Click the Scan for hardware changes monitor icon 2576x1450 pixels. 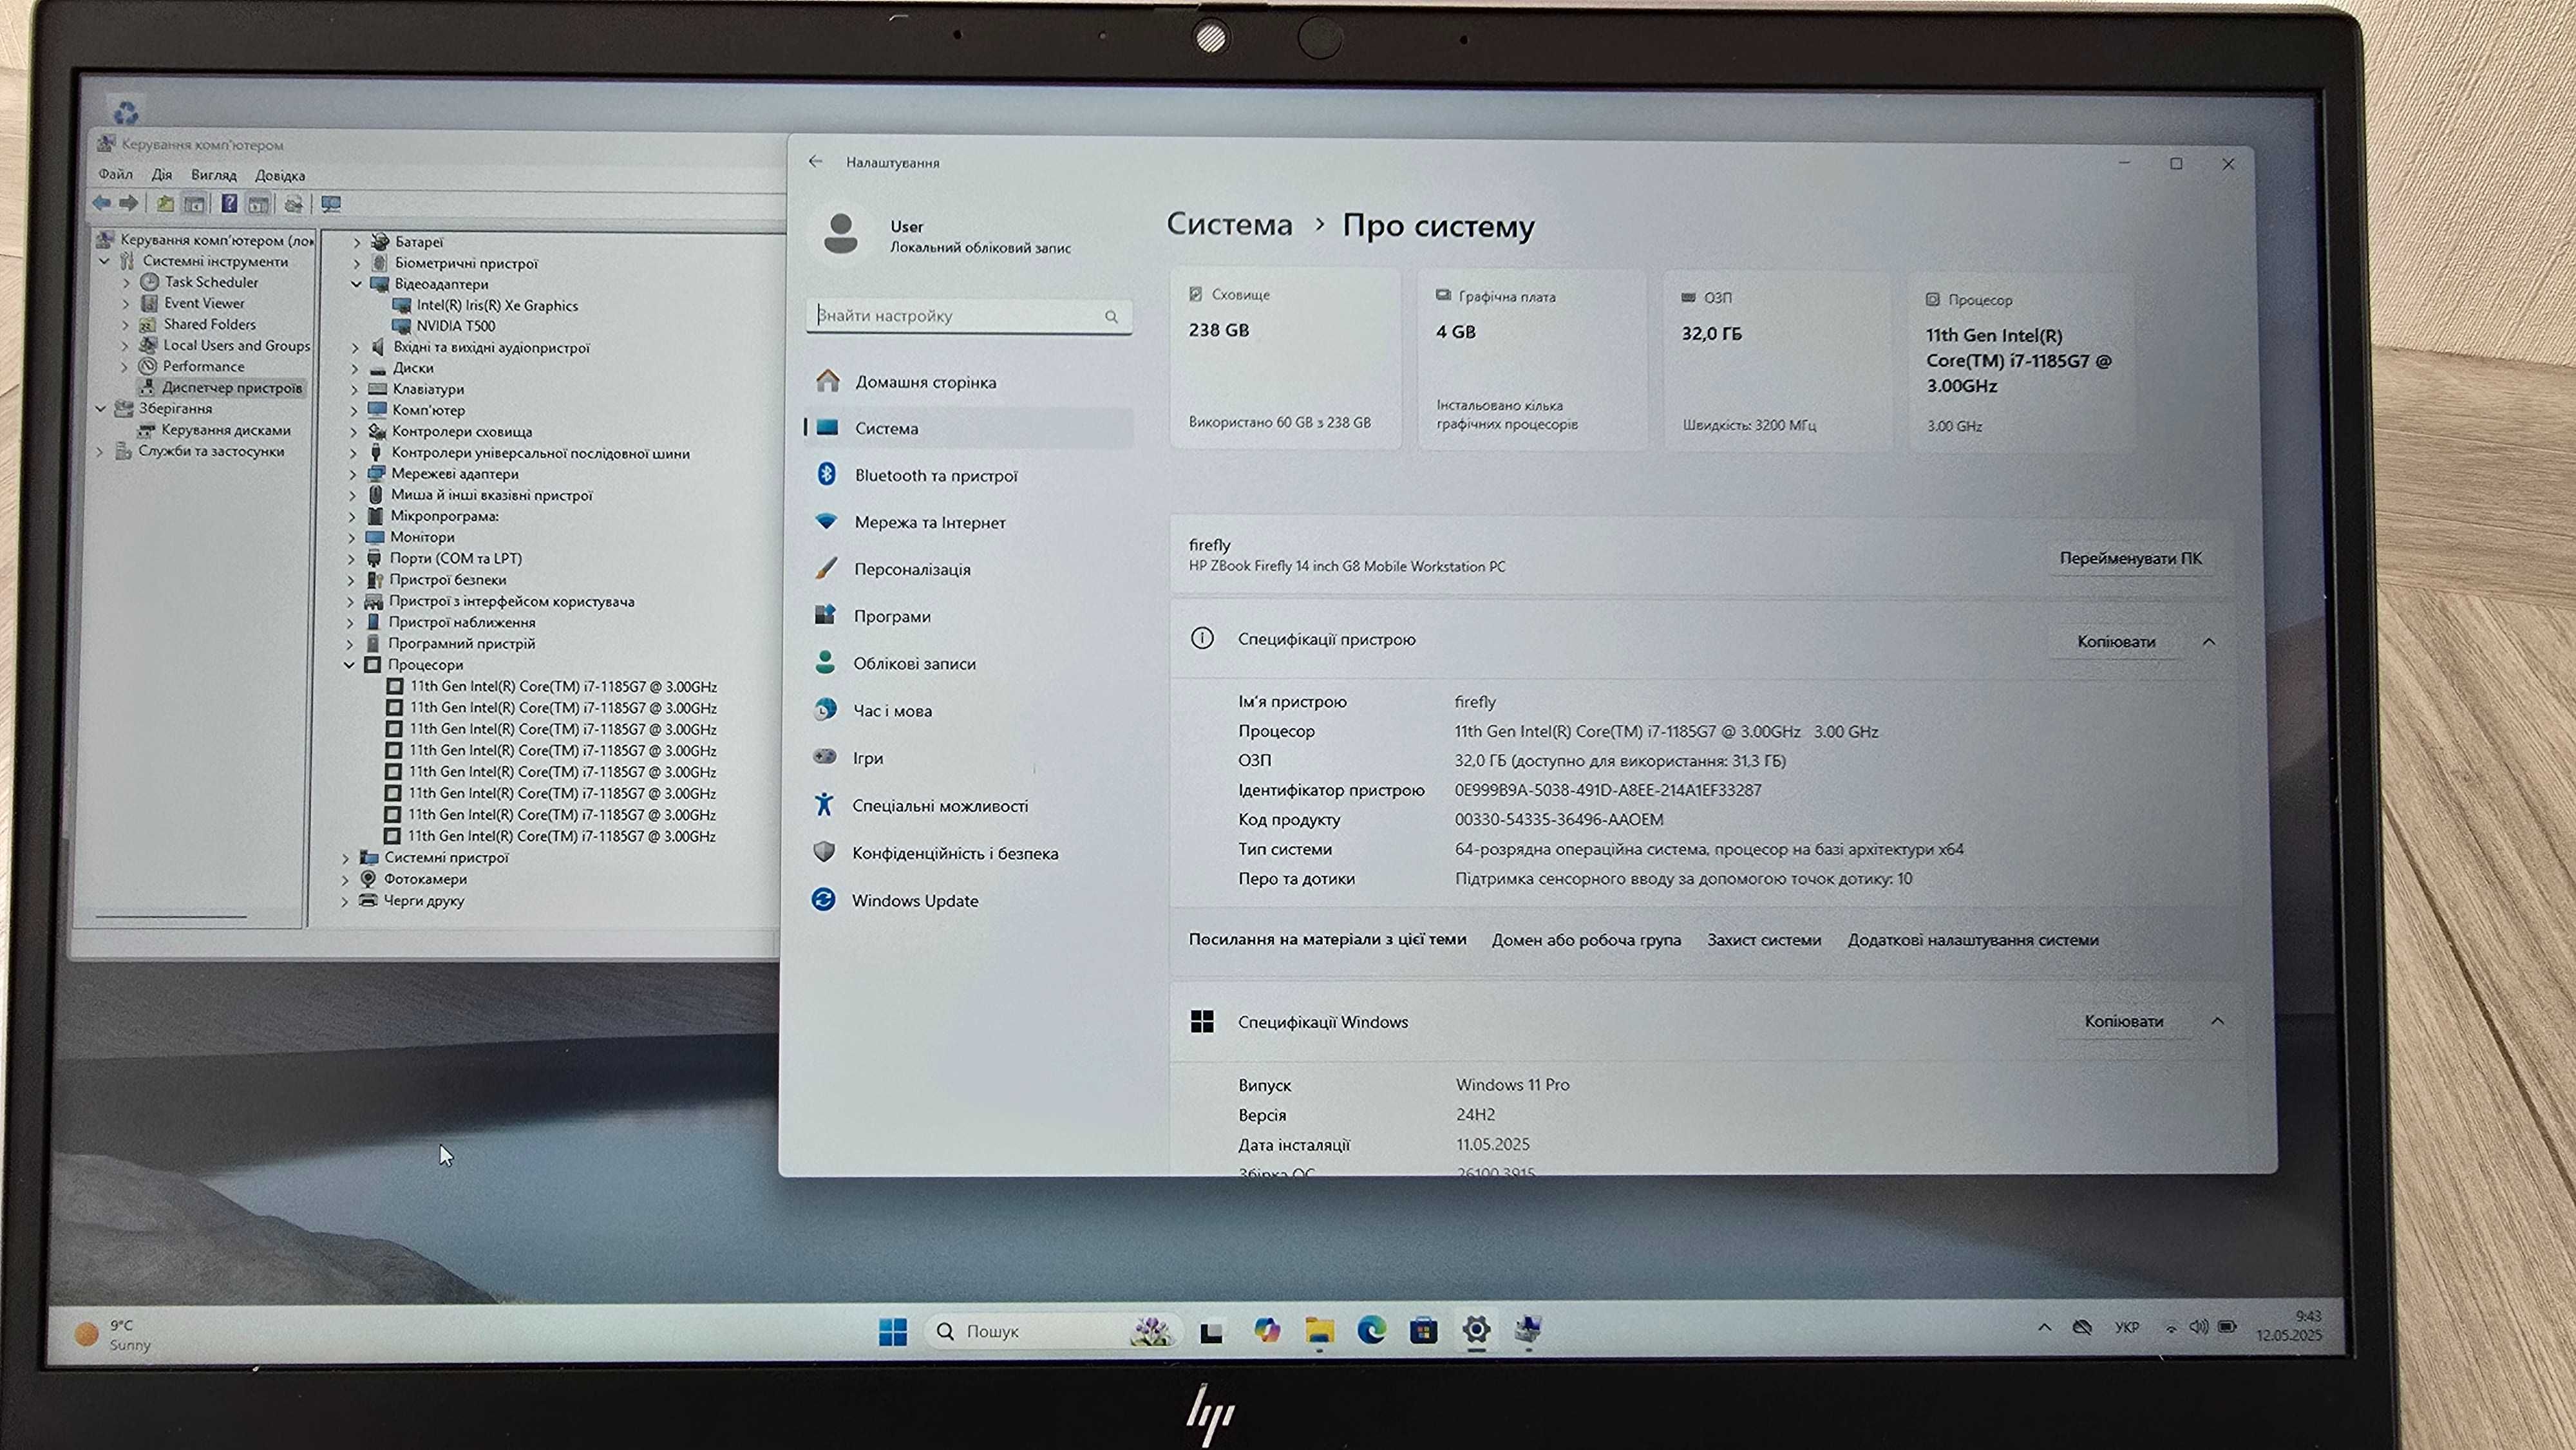coord(331,204)
